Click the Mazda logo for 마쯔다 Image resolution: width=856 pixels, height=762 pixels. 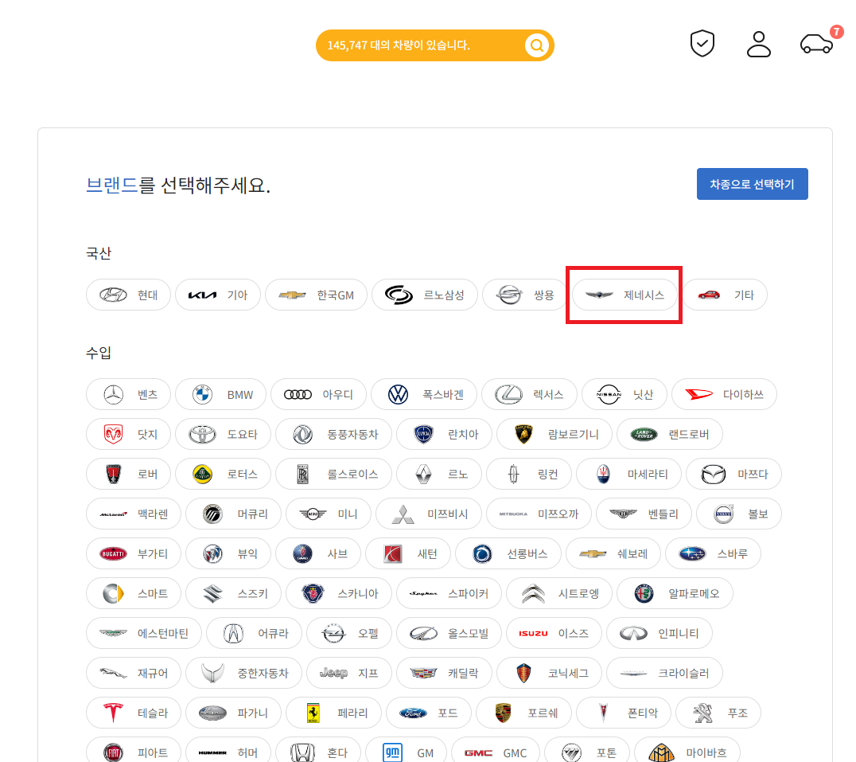pyautogui.click(x=713, y=474)
